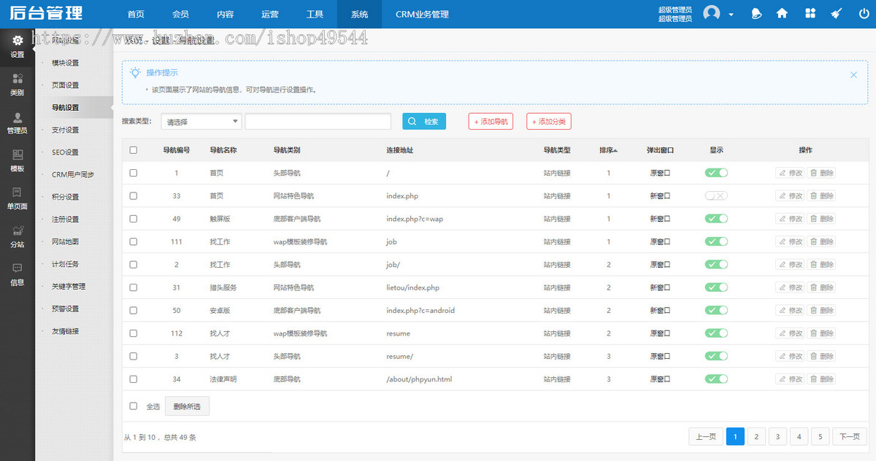The height and width of the screenshot is (461, 876).
Task: Click 删除 for navigation number 112
Action: tap(821, 333)
